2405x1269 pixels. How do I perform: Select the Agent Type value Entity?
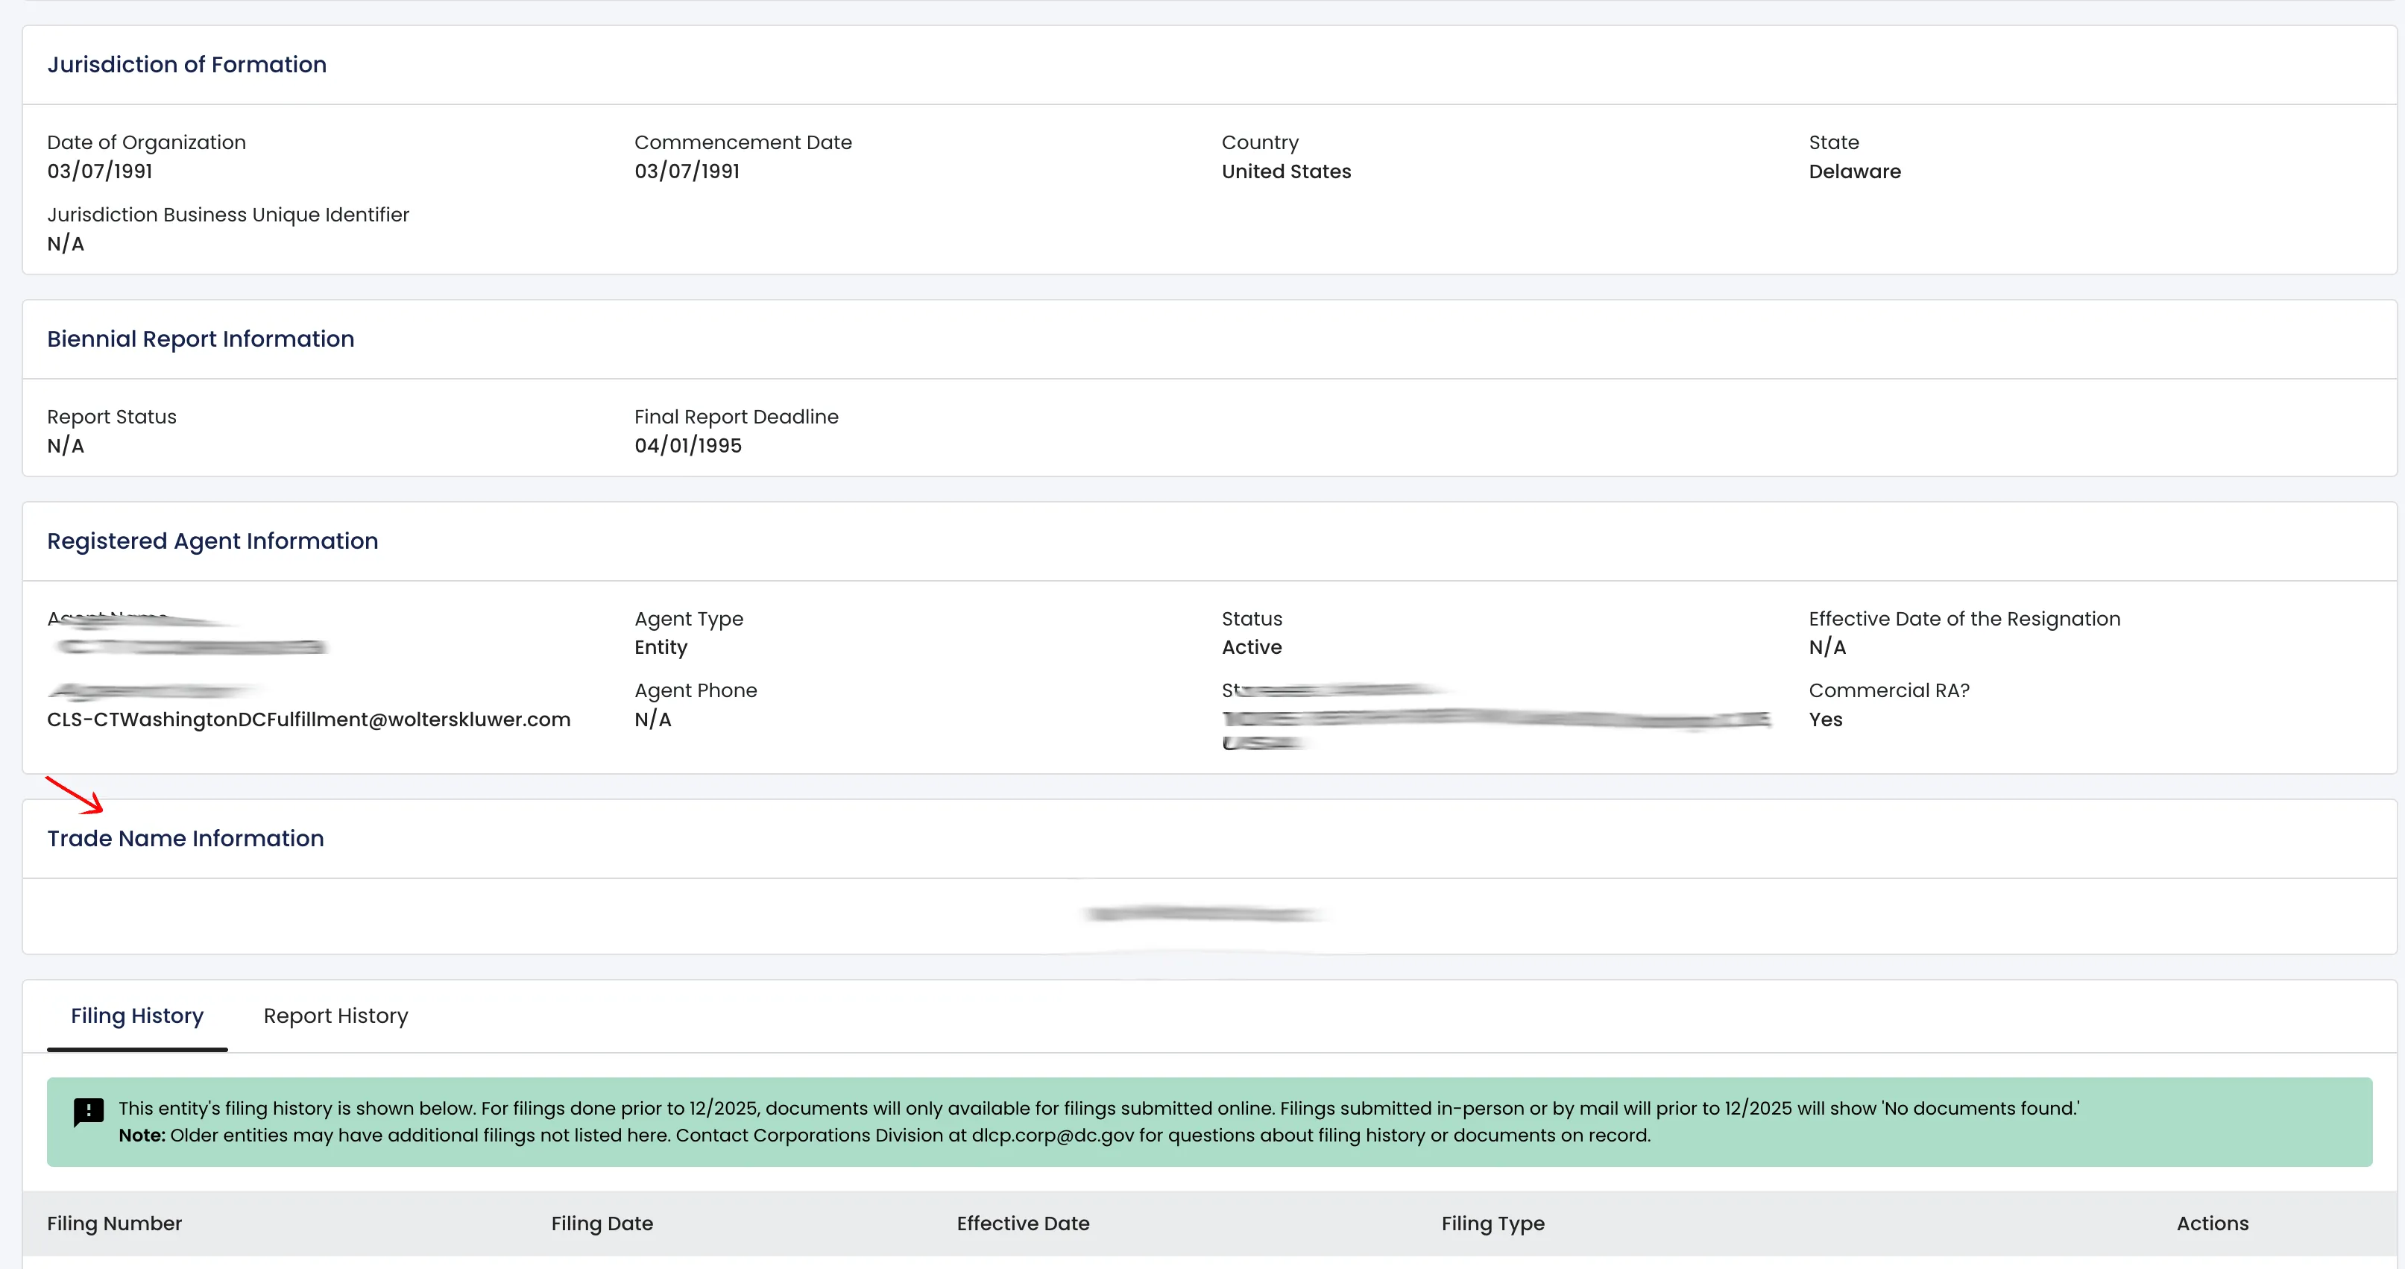coord(661,648)
